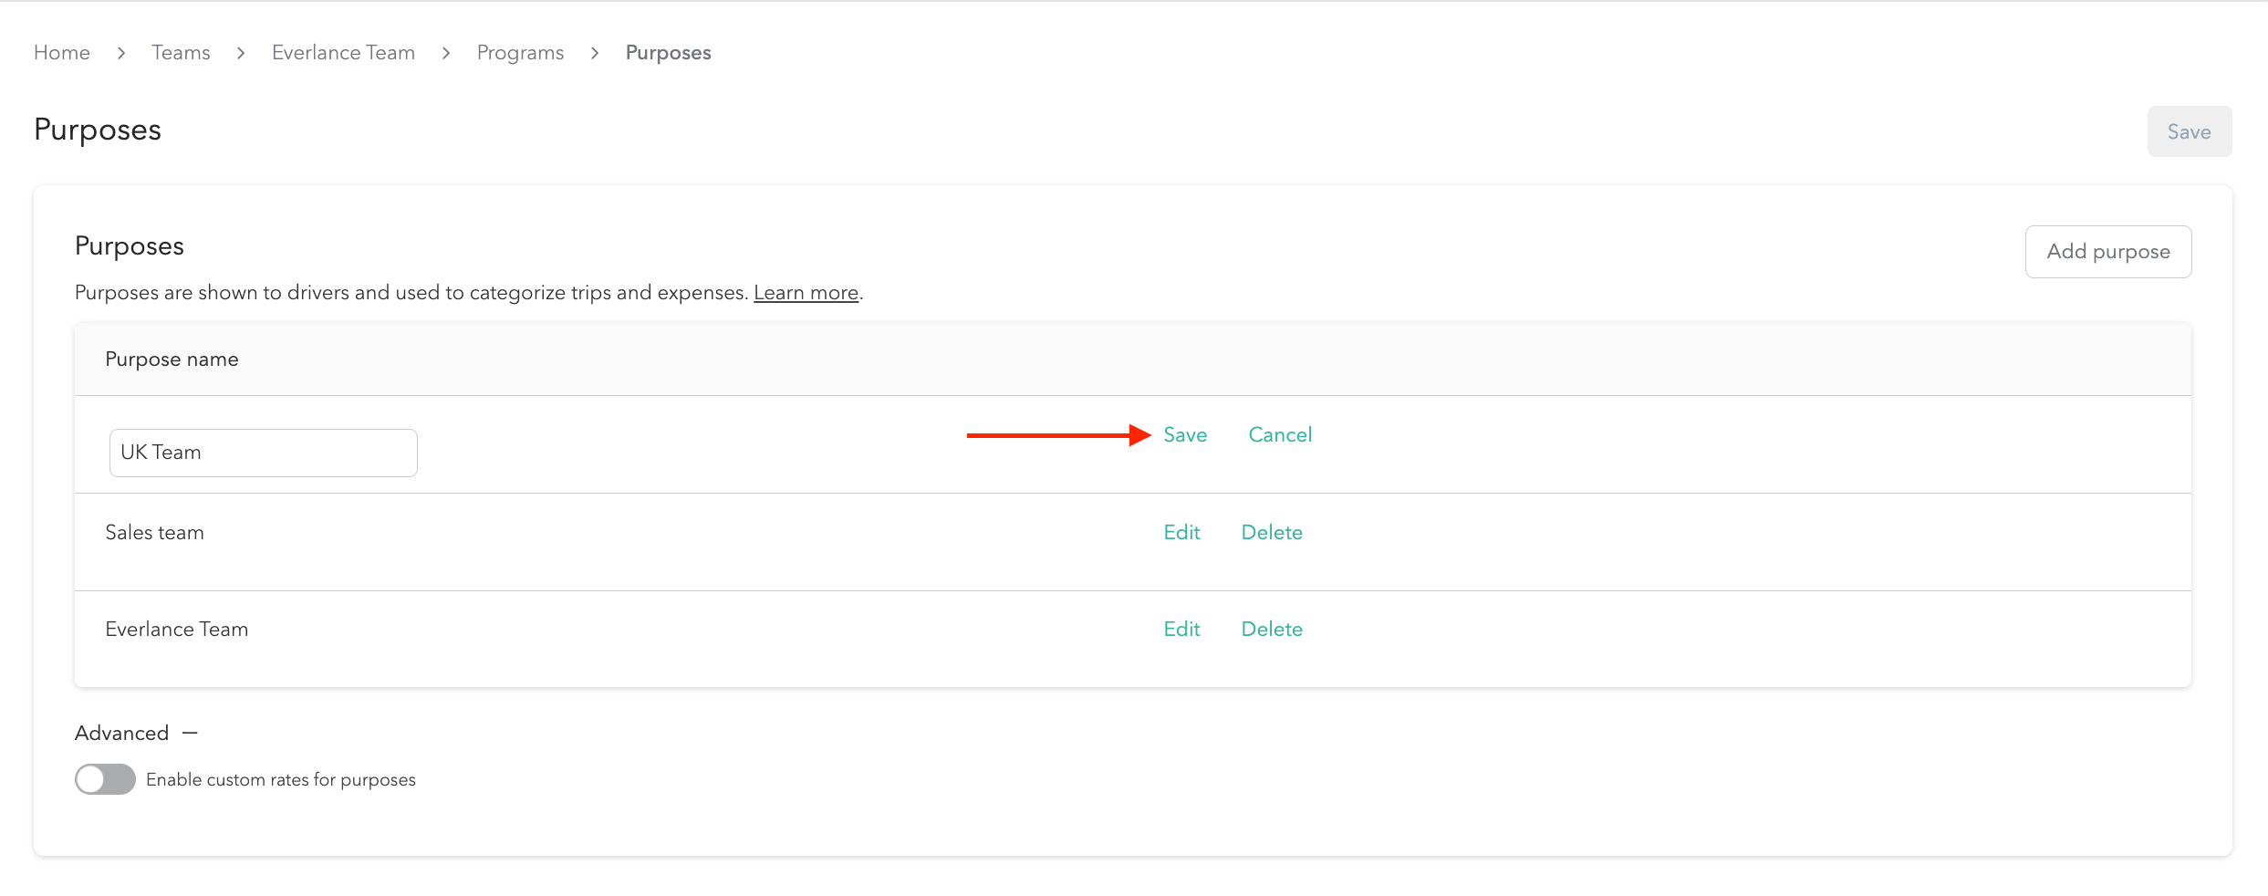Screen dimensions: 2268x896
Task: Edit the Sales team purpose
Action: [1181, 533]
